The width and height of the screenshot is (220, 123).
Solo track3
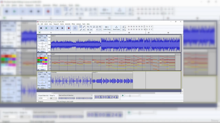[45, 74]
